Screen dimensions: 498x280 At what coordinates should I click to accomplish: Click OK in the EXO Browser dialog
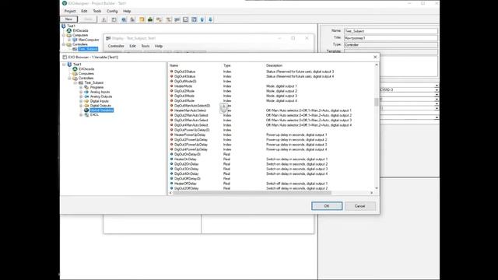[x=327, y=206]
